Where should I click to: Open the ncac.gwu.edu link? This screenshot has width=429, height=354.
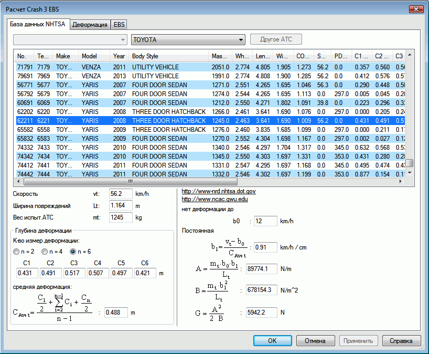pos(214,200)
